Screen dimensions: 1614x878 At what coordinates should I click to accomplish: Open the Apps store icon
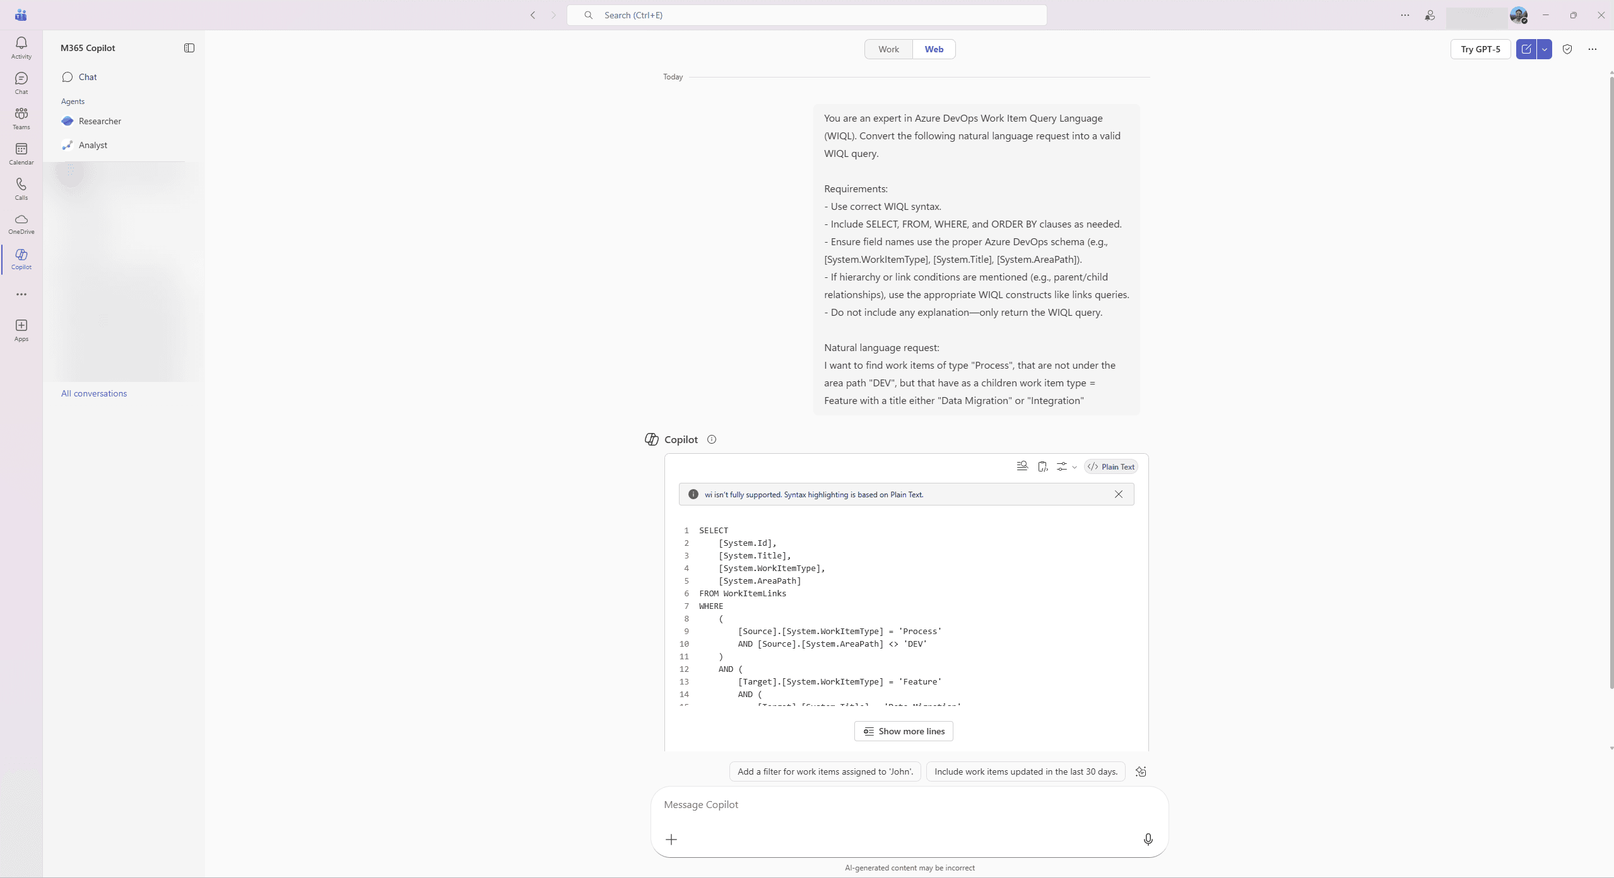(x=21, y=330)
